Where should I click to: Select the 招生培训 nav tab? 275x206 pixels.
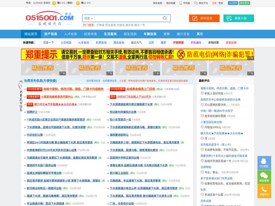130,34
